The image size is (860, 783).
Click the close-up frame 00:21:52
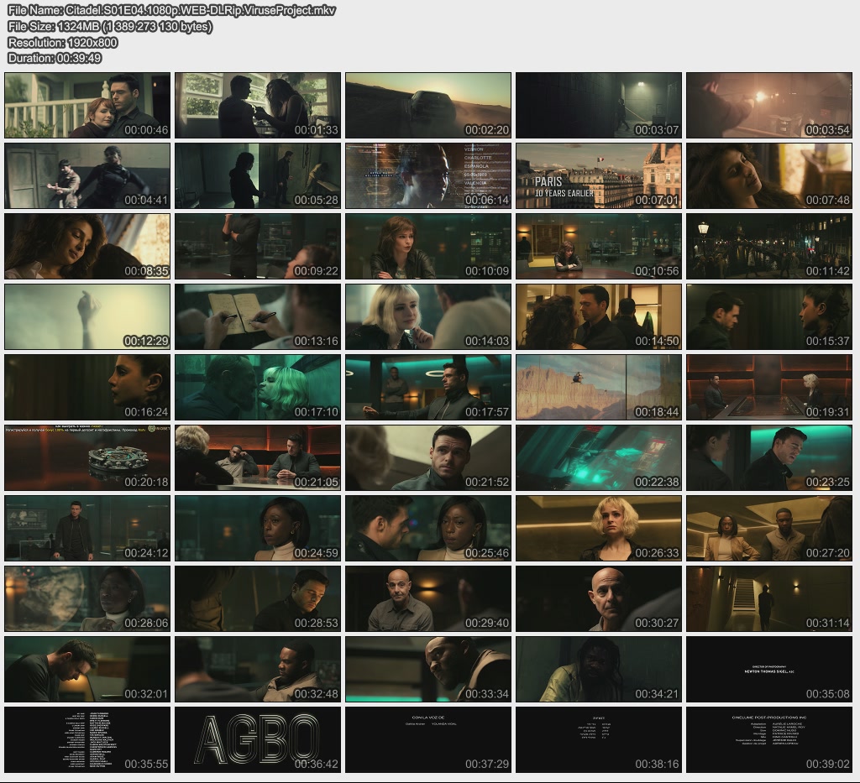(428, 457)
